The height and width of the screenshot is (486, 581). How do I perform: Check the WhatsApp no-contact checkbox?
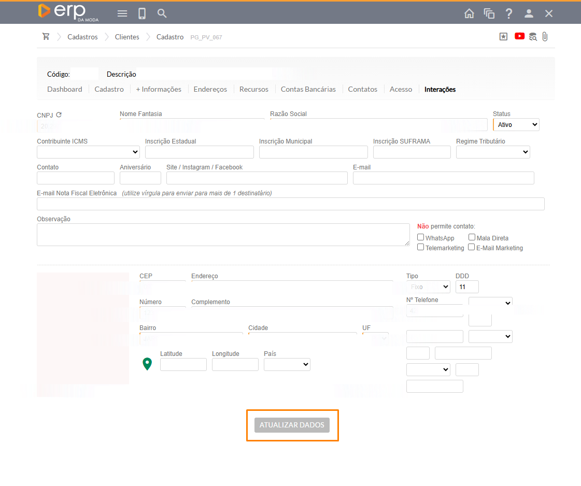[421, 237]
